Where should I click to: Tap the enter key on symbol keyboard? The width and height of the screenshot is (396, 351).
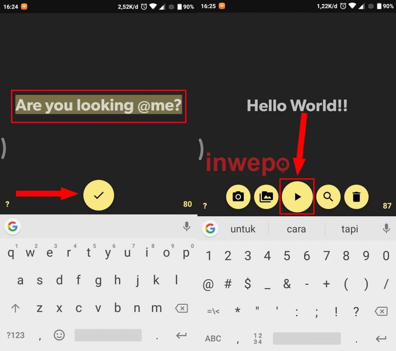(x=381, y=338)
